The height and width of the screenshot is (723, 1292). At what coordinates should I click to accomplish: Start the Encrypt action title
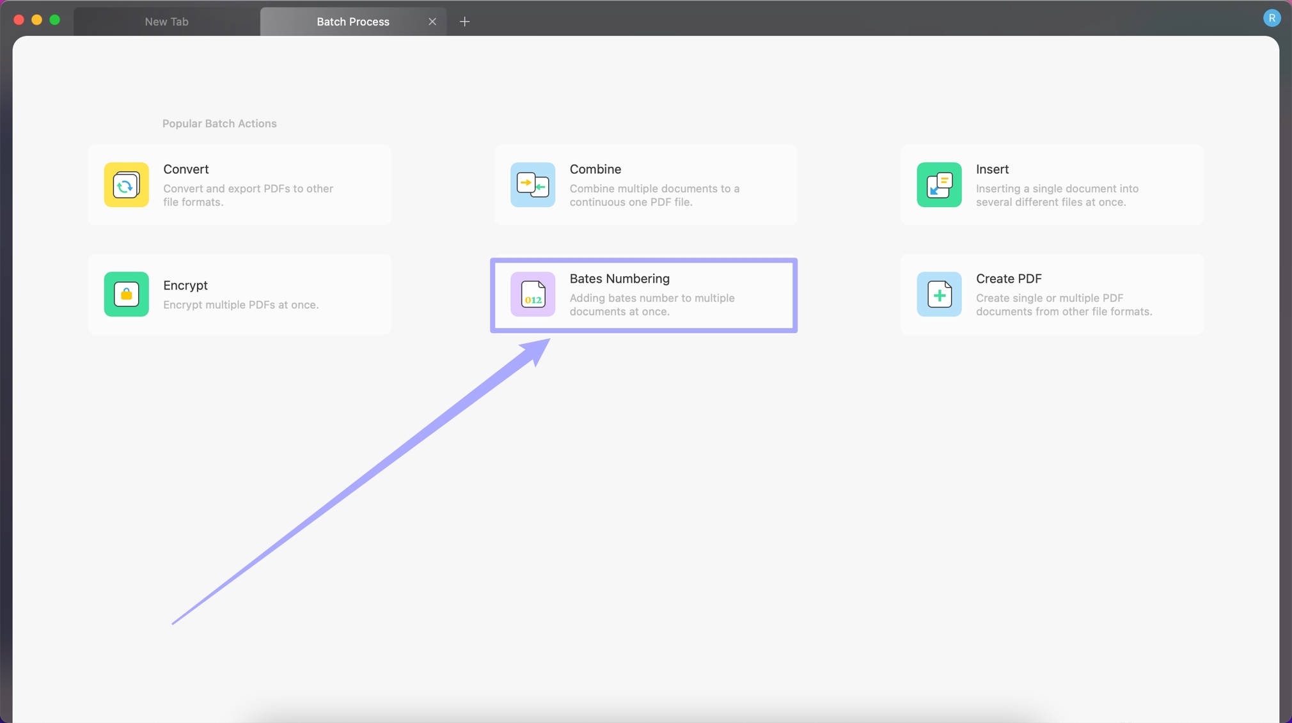(x=185, y=286)
